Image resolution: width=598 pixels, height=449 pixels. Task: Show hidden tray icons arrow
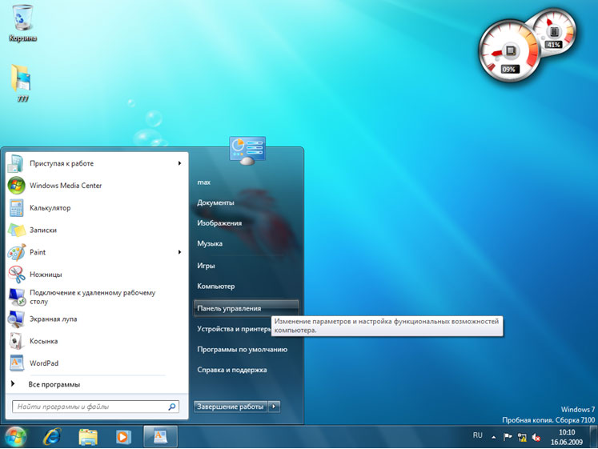pos(493,437)
